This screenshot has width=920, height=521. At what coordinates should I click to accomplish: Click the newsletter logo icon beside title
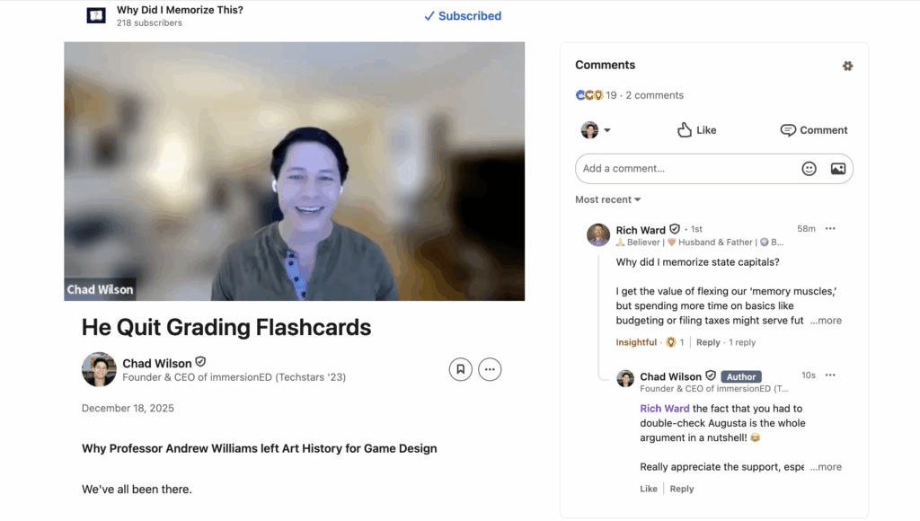[x=96, y=15]
